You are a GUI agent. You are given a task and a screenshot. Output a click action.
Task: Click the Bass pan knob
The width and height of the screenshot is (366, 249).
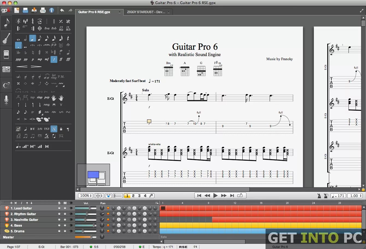point(102,225)
